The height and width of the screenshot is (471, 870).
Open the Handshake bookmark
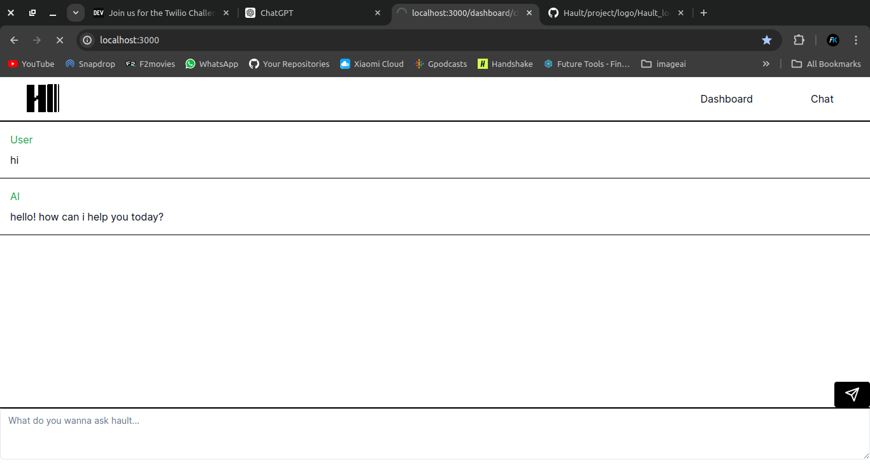505,64
